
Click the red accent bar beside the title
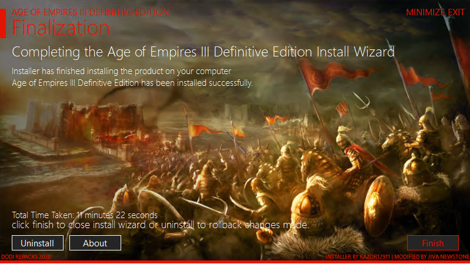pyautogui.click(x=3, y=24)
